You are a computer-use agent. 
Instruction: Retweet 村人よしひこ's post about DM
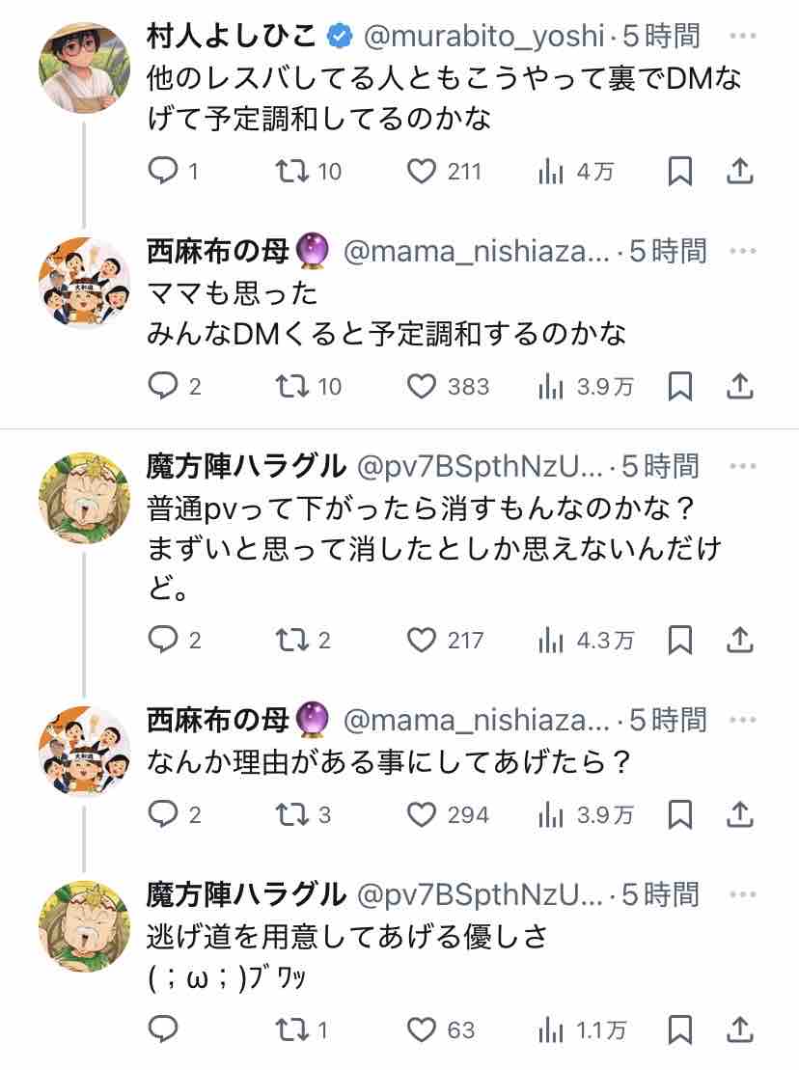[x=288, y=172]
